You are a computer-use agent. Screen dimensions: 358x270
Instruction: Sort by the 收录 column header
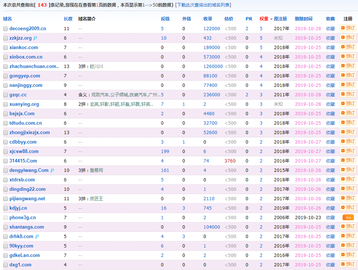[207, 19]
